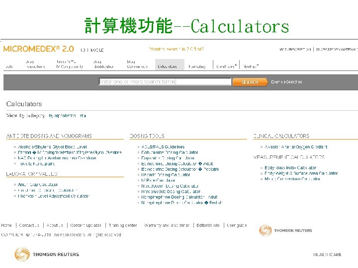Click the 'Want to search in 2.0 first?' link

pos(177,49)
